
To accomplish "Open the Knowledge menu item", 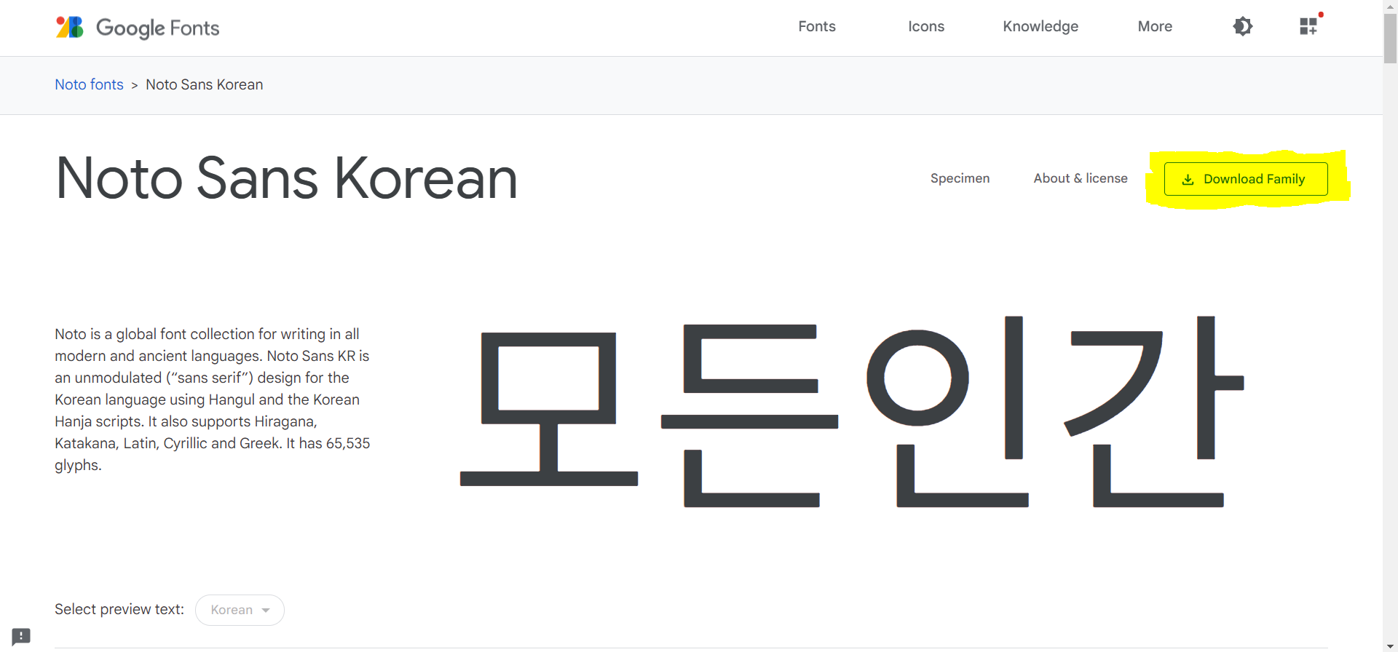I will click(1040, 27).
